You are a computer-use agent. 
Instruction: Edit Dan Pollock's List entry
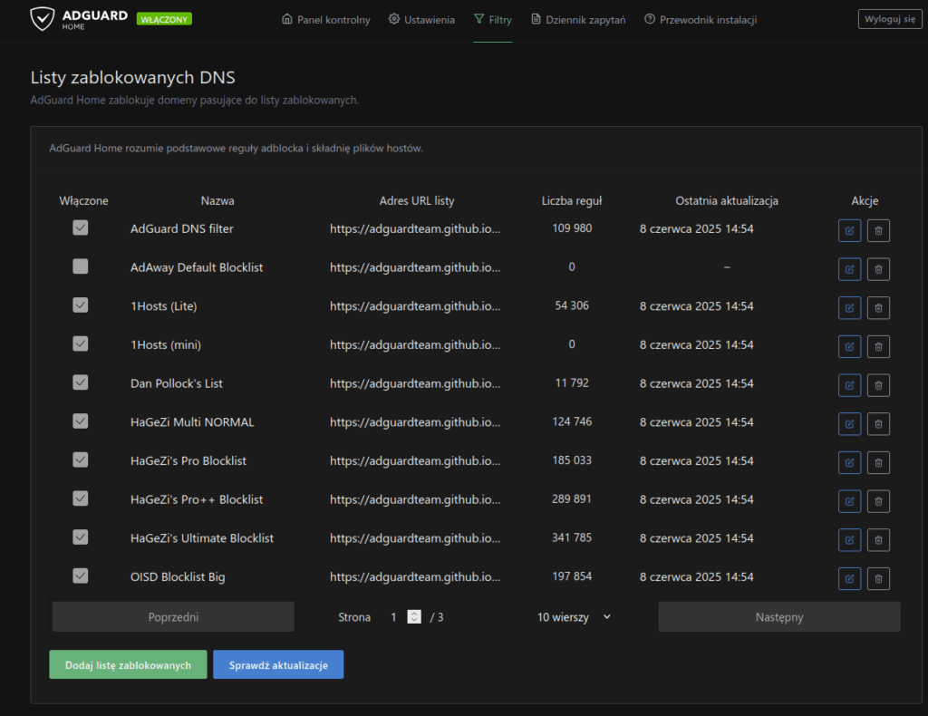point(849,385)
